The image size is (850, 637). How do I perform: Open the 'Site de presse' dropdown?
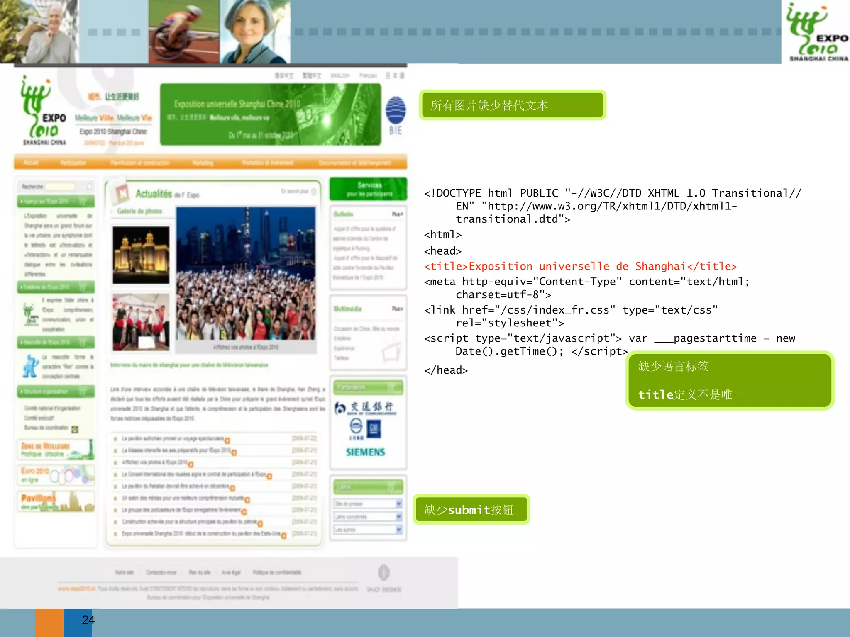tap(368, 504)
